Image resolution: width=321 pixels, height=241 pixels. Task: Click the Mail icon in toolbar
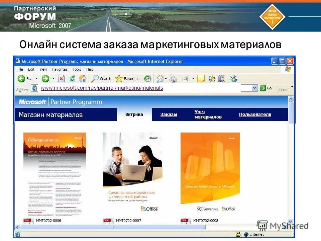point(160,78)
